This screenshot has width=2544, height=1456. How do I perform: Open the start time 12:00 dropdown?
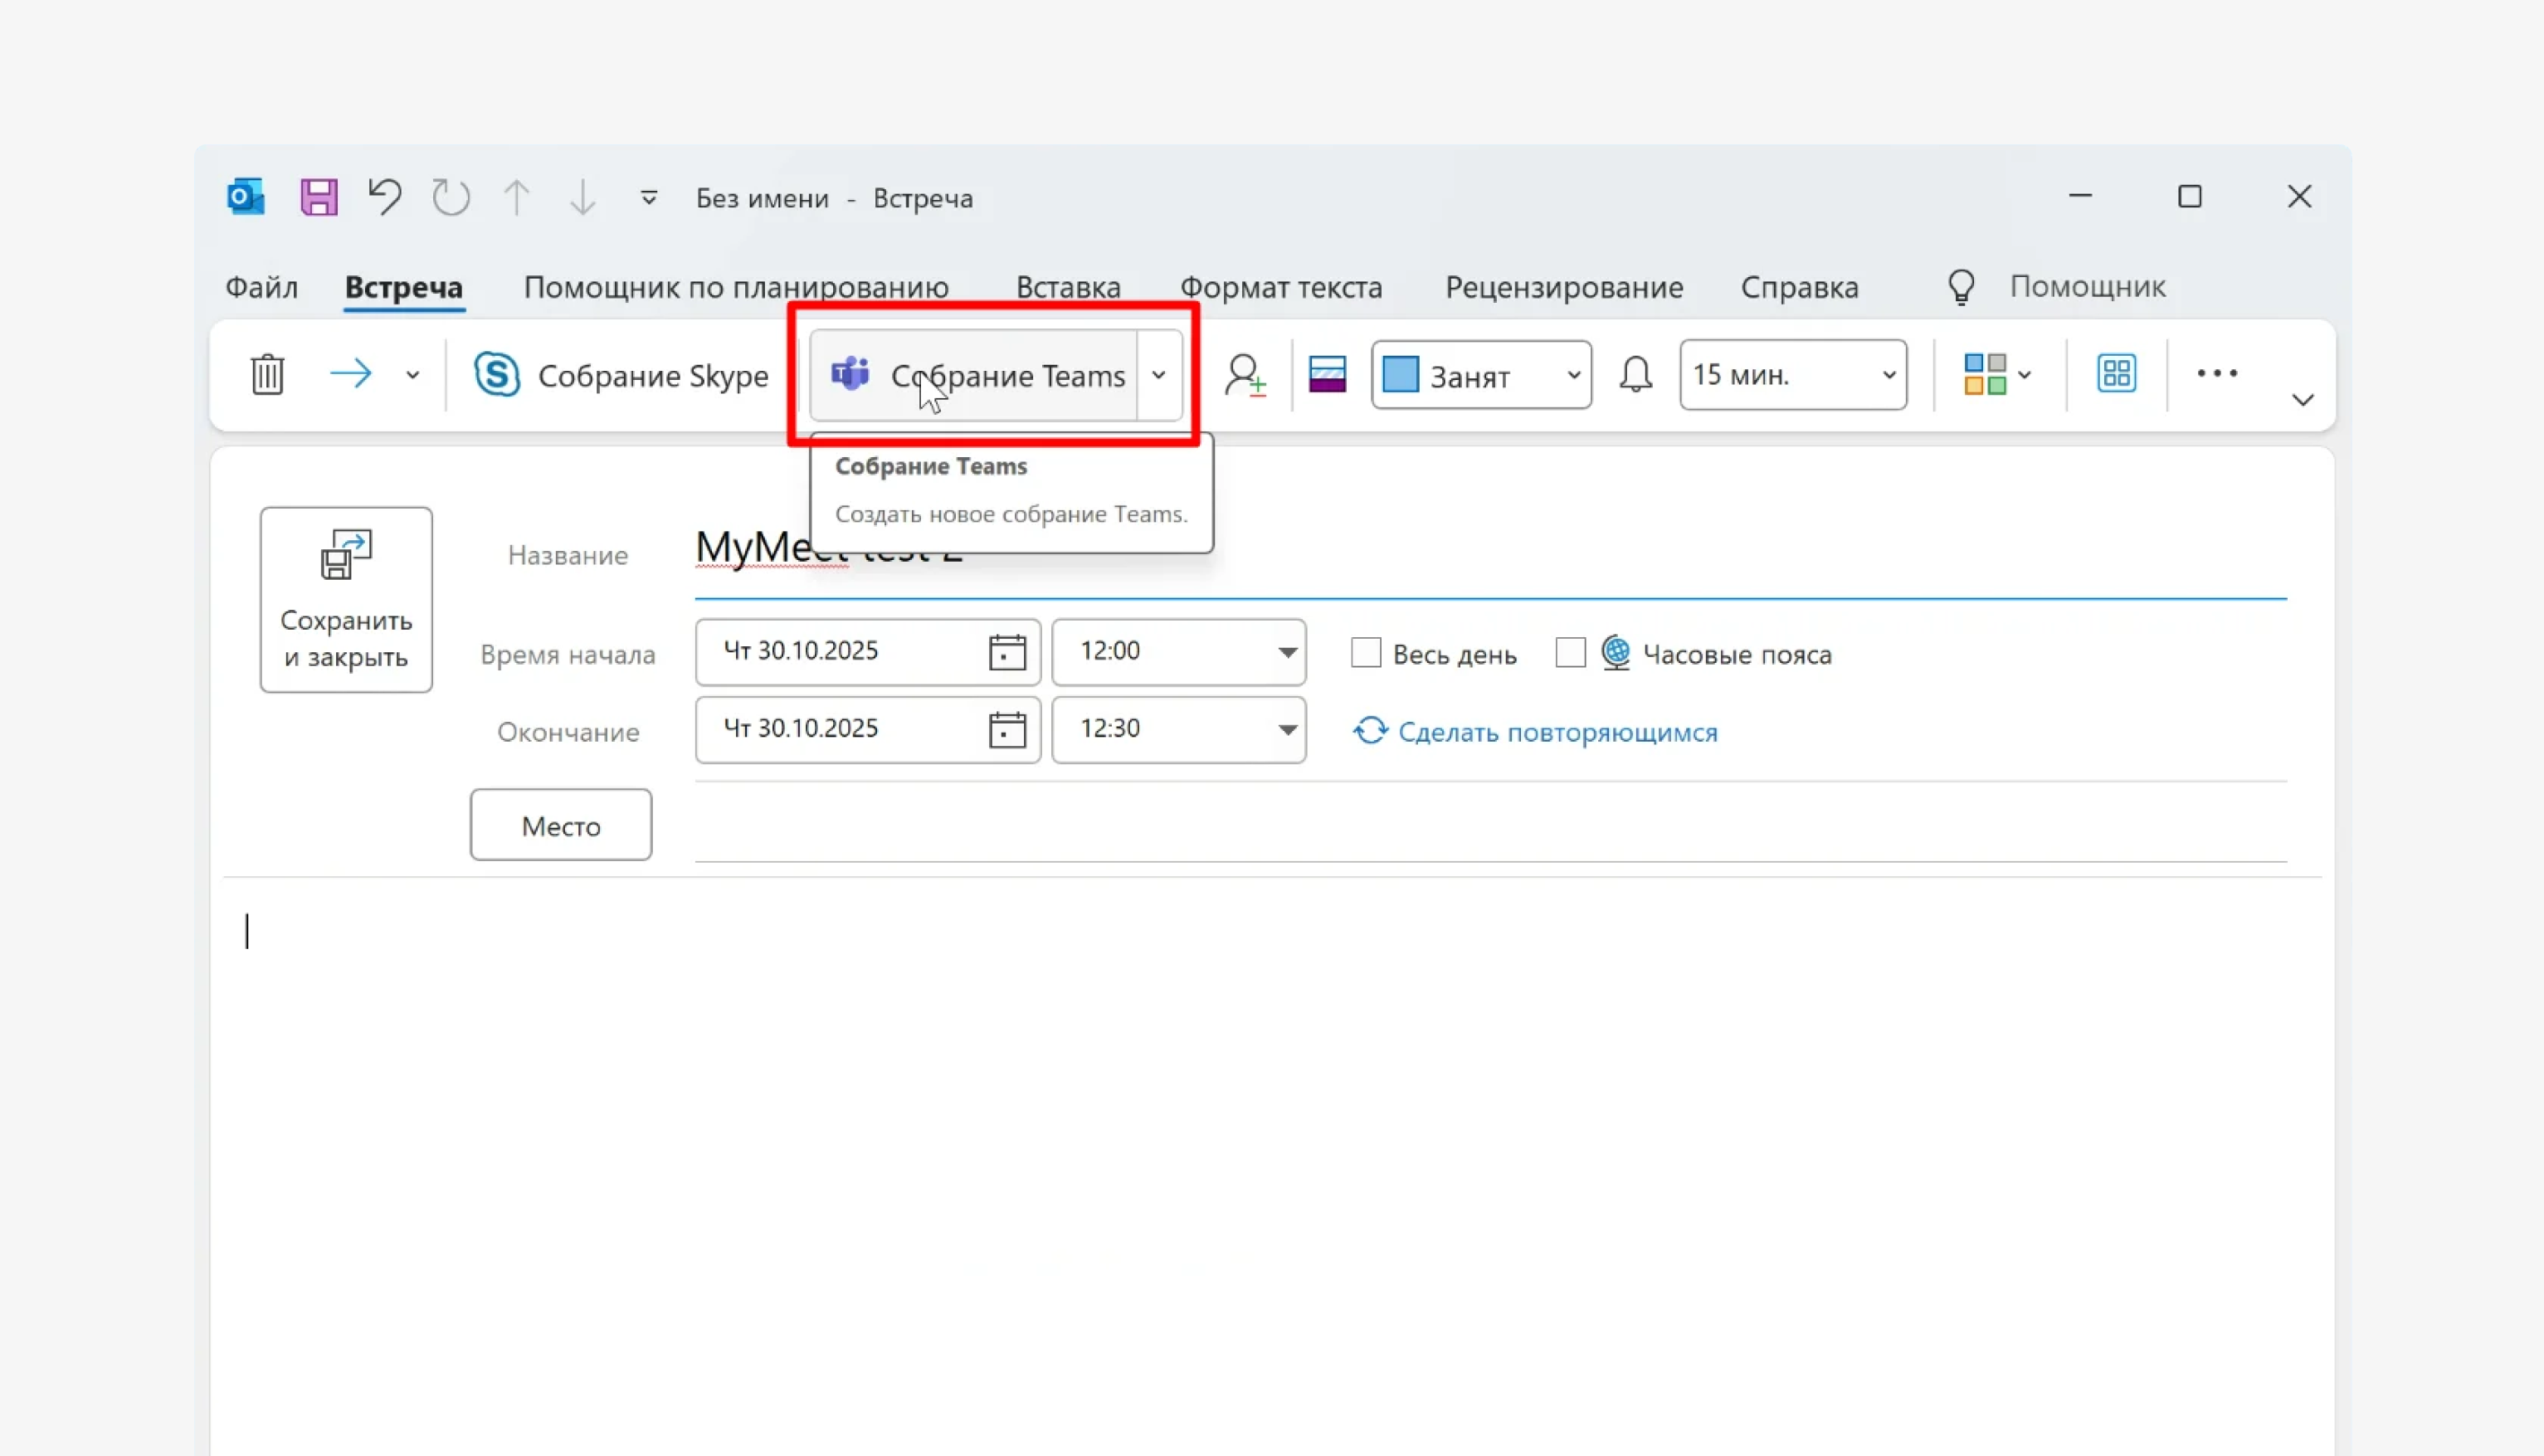click(x=1287, y=652)
